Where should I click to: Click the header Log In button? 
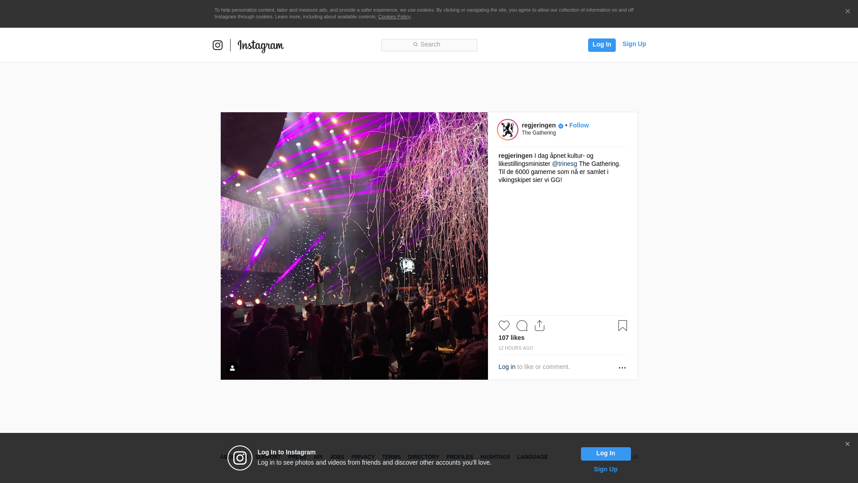click(601, 45)
